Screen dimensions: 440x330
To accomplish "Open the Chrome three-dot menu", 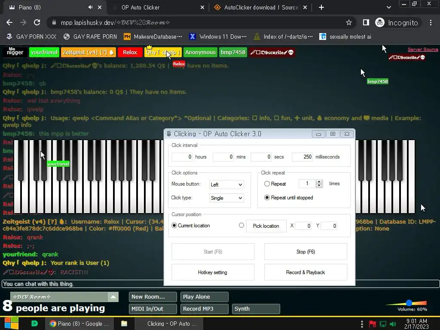I will [431, 22].
